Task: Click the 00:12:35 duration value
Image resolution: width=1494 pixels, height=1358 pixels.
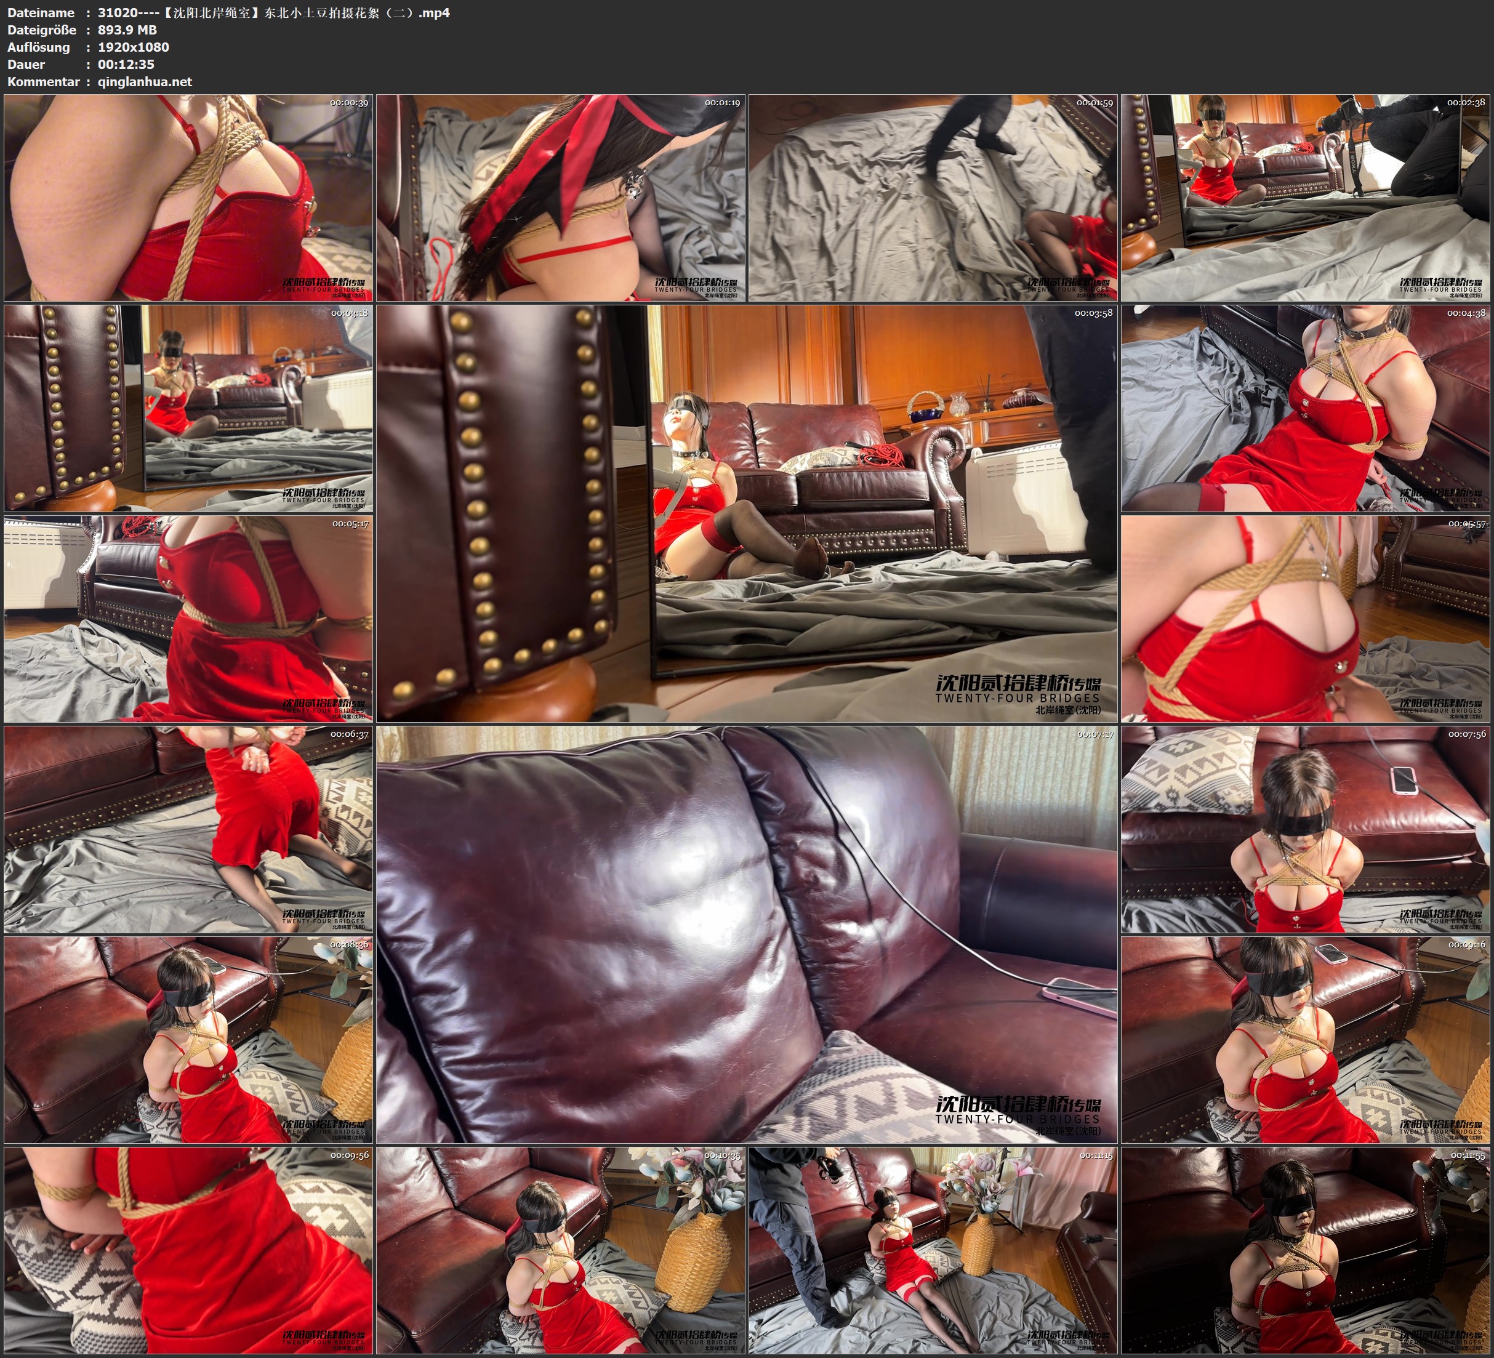Action: [126, 65]
